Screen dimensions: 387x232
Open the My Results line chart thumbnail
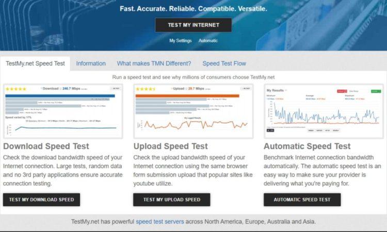(x=324, y=111)
